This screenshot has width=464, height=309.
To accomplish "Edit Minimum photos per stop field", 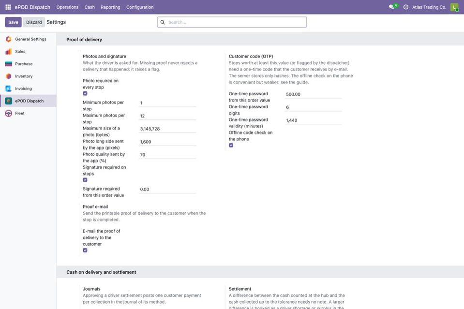I will (167, 103).
